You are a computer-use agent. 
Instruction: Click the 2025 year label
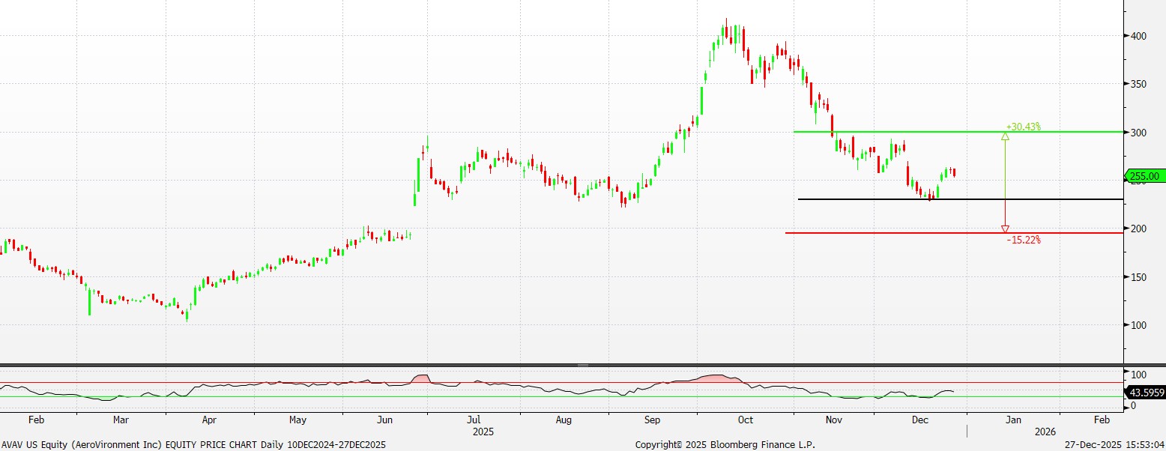[484, 432]
